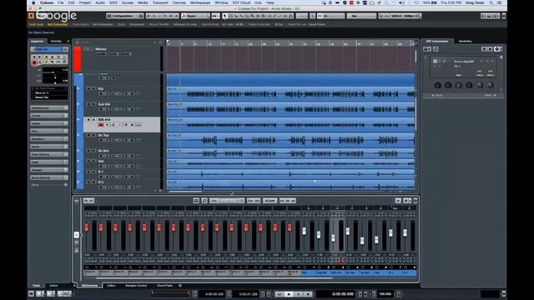534x300 pixels.
Task: Switch to the MediaBay tab
Action: pyautogui.click(x=466, y=41)
